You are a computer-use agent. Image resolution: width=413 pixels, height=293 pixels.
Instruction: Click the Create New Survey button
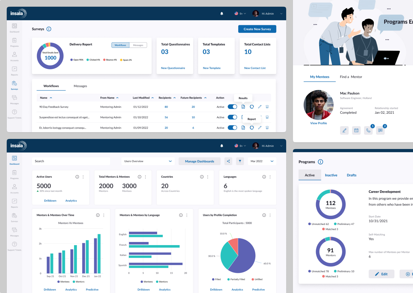257,29
